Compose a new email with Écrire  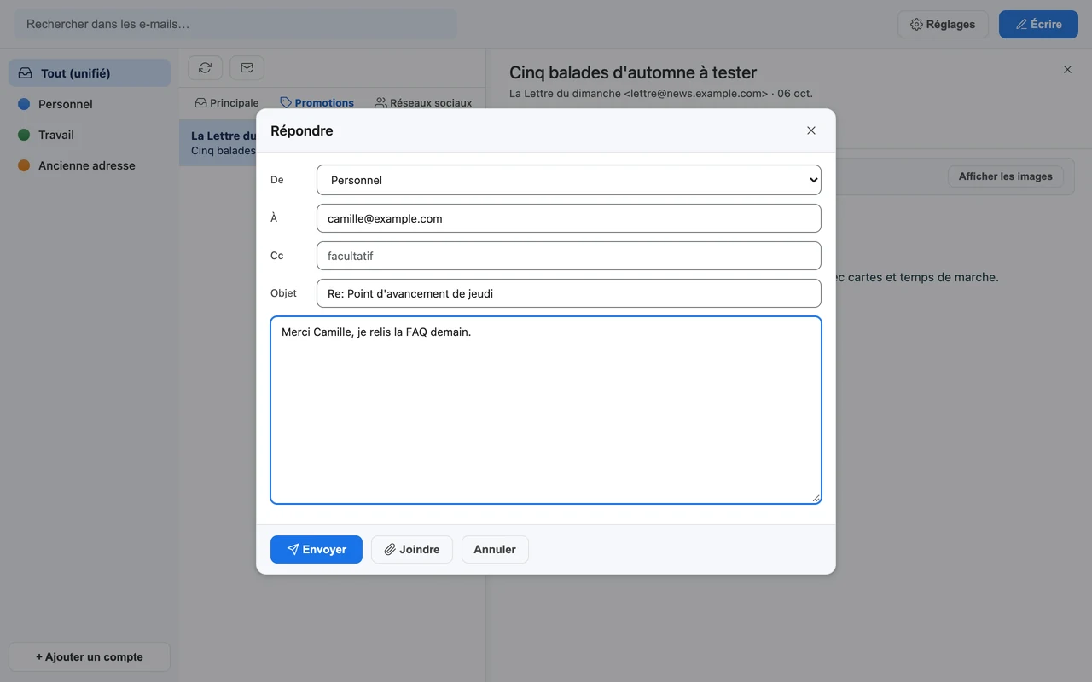click(1038, 24)
